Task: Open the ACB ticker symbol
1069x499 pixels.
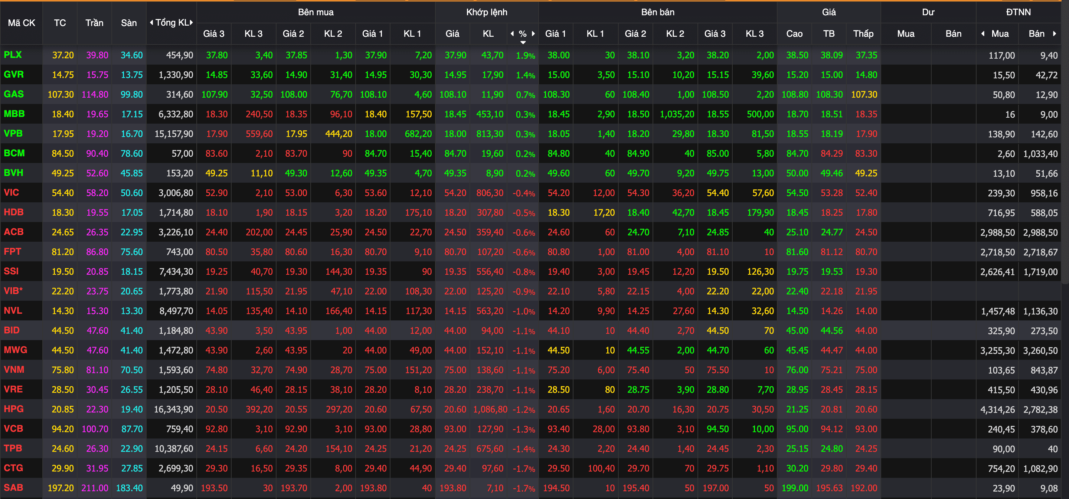Action: pyautogui.click(x=13, y=232)
